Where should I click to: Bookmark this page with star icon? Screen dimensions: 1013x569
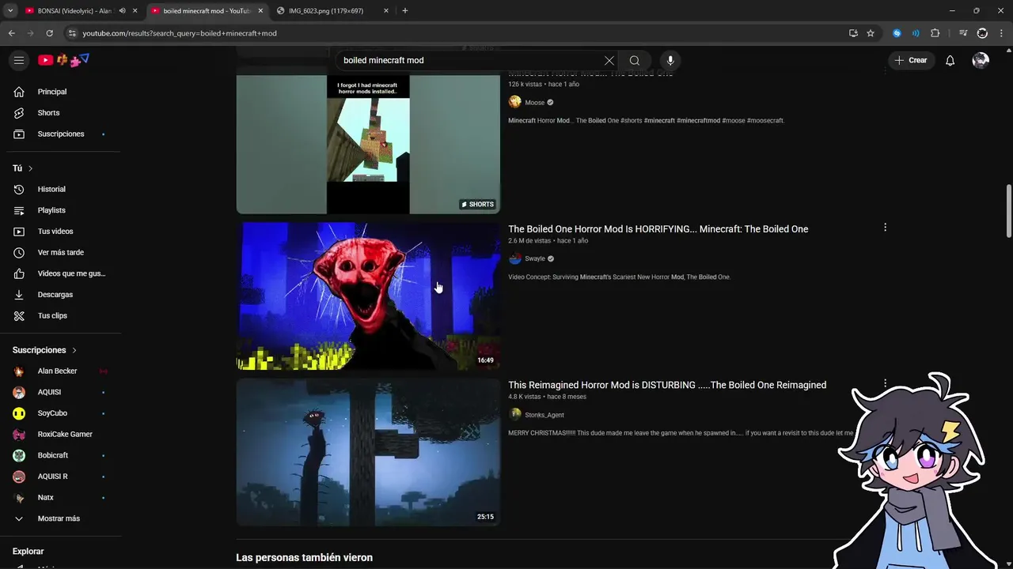click(871, 33)
